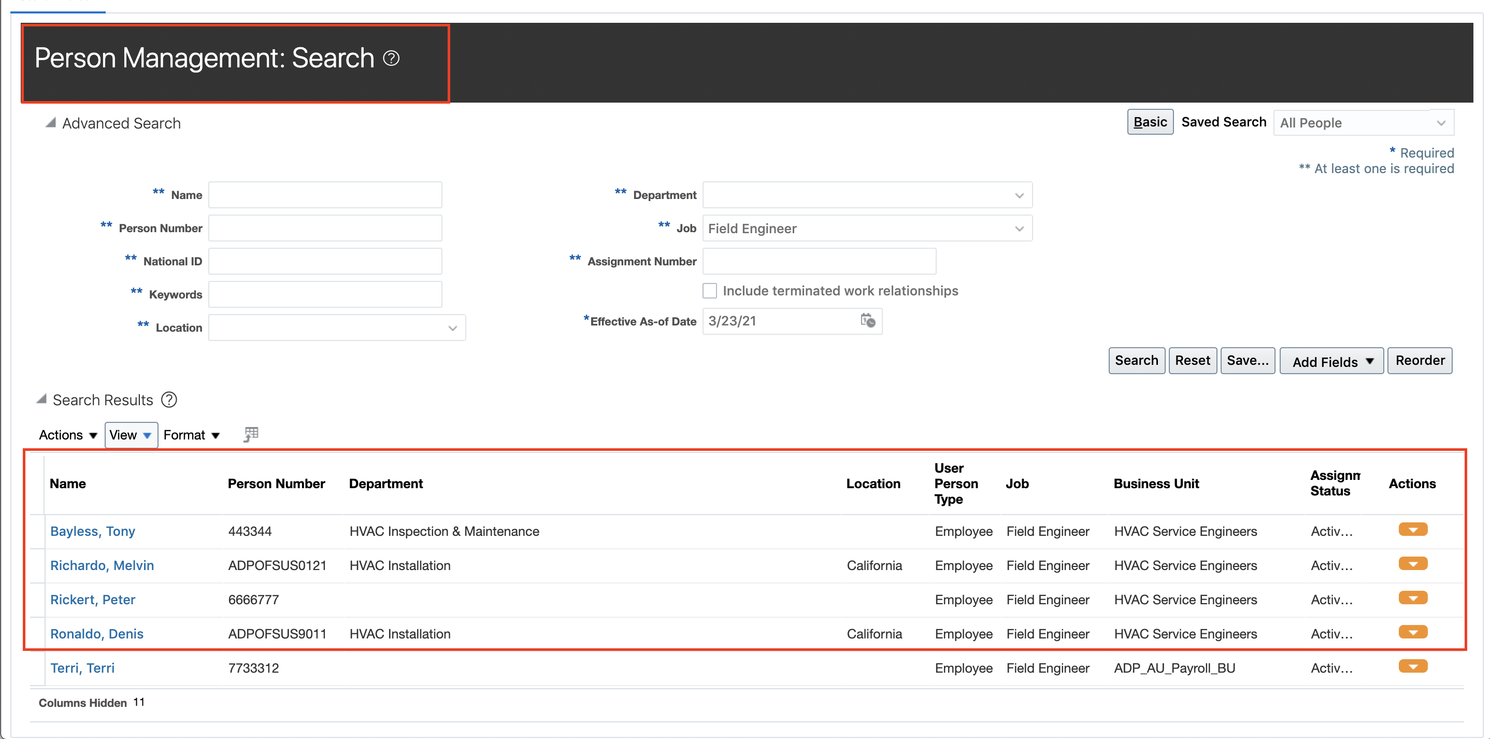The height and width of the screenshot is (739, 1490).
Task: Click the detach table icon
Action: 251,435
